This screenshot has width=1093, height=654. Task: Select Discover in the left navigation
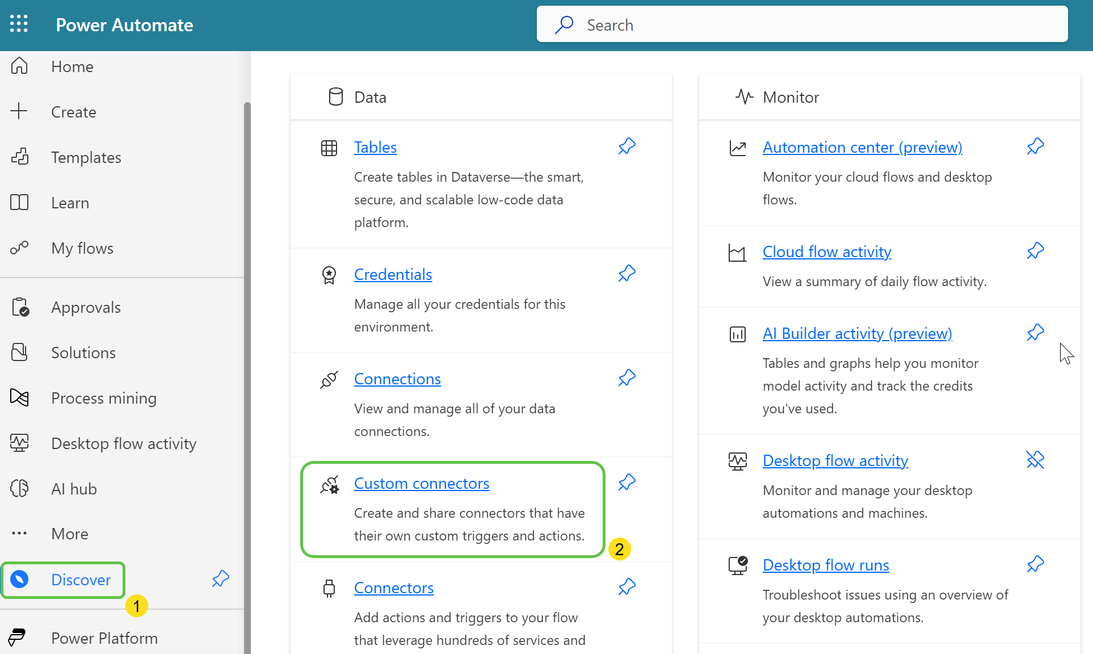[x=81, y=580]
